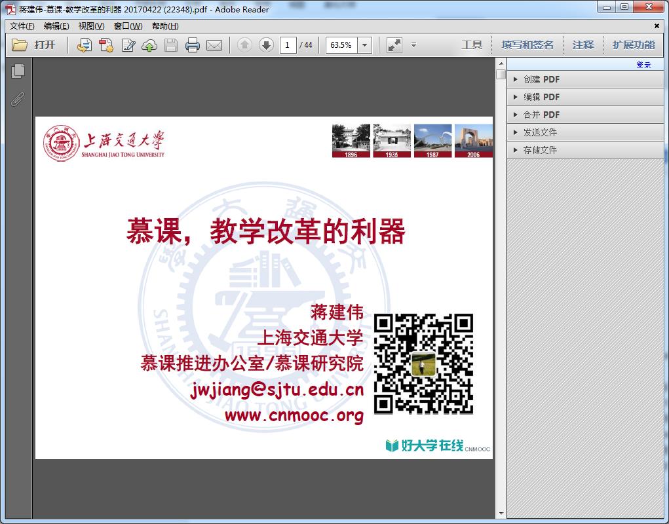This screenshot has width=669, height=524.
Task: Send file by email envelope icon
Action: 214,45
